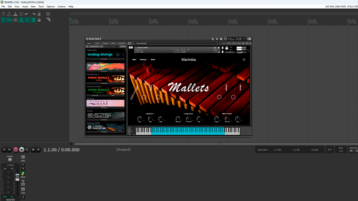358x201 pixels.
Task: Open Project Settings info icon
Action: coord(21,14)
